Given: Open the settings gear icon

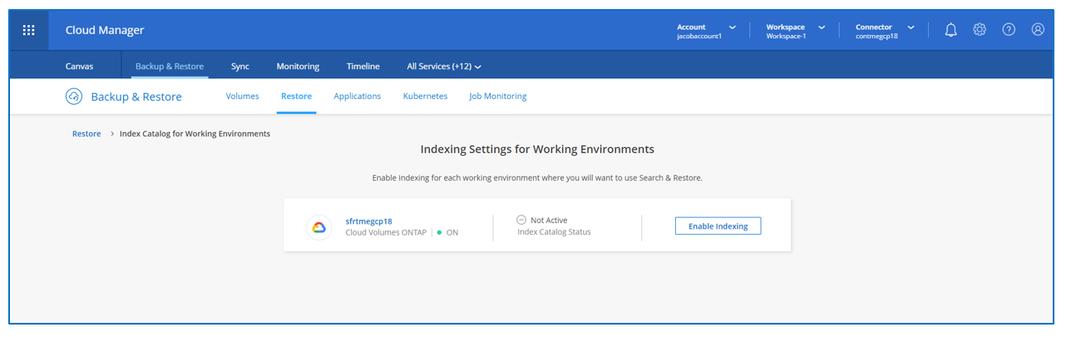Looking at the screenshot, I should (980, 30).
